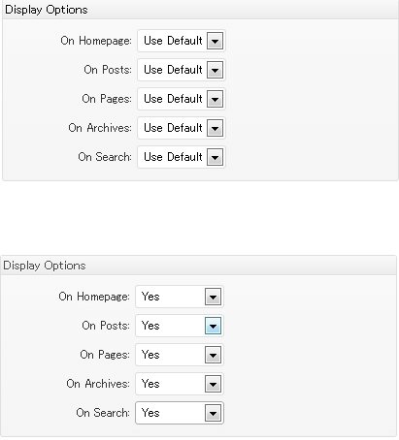Click On Homepage label beside Yes dropdown

click(94, 297)
